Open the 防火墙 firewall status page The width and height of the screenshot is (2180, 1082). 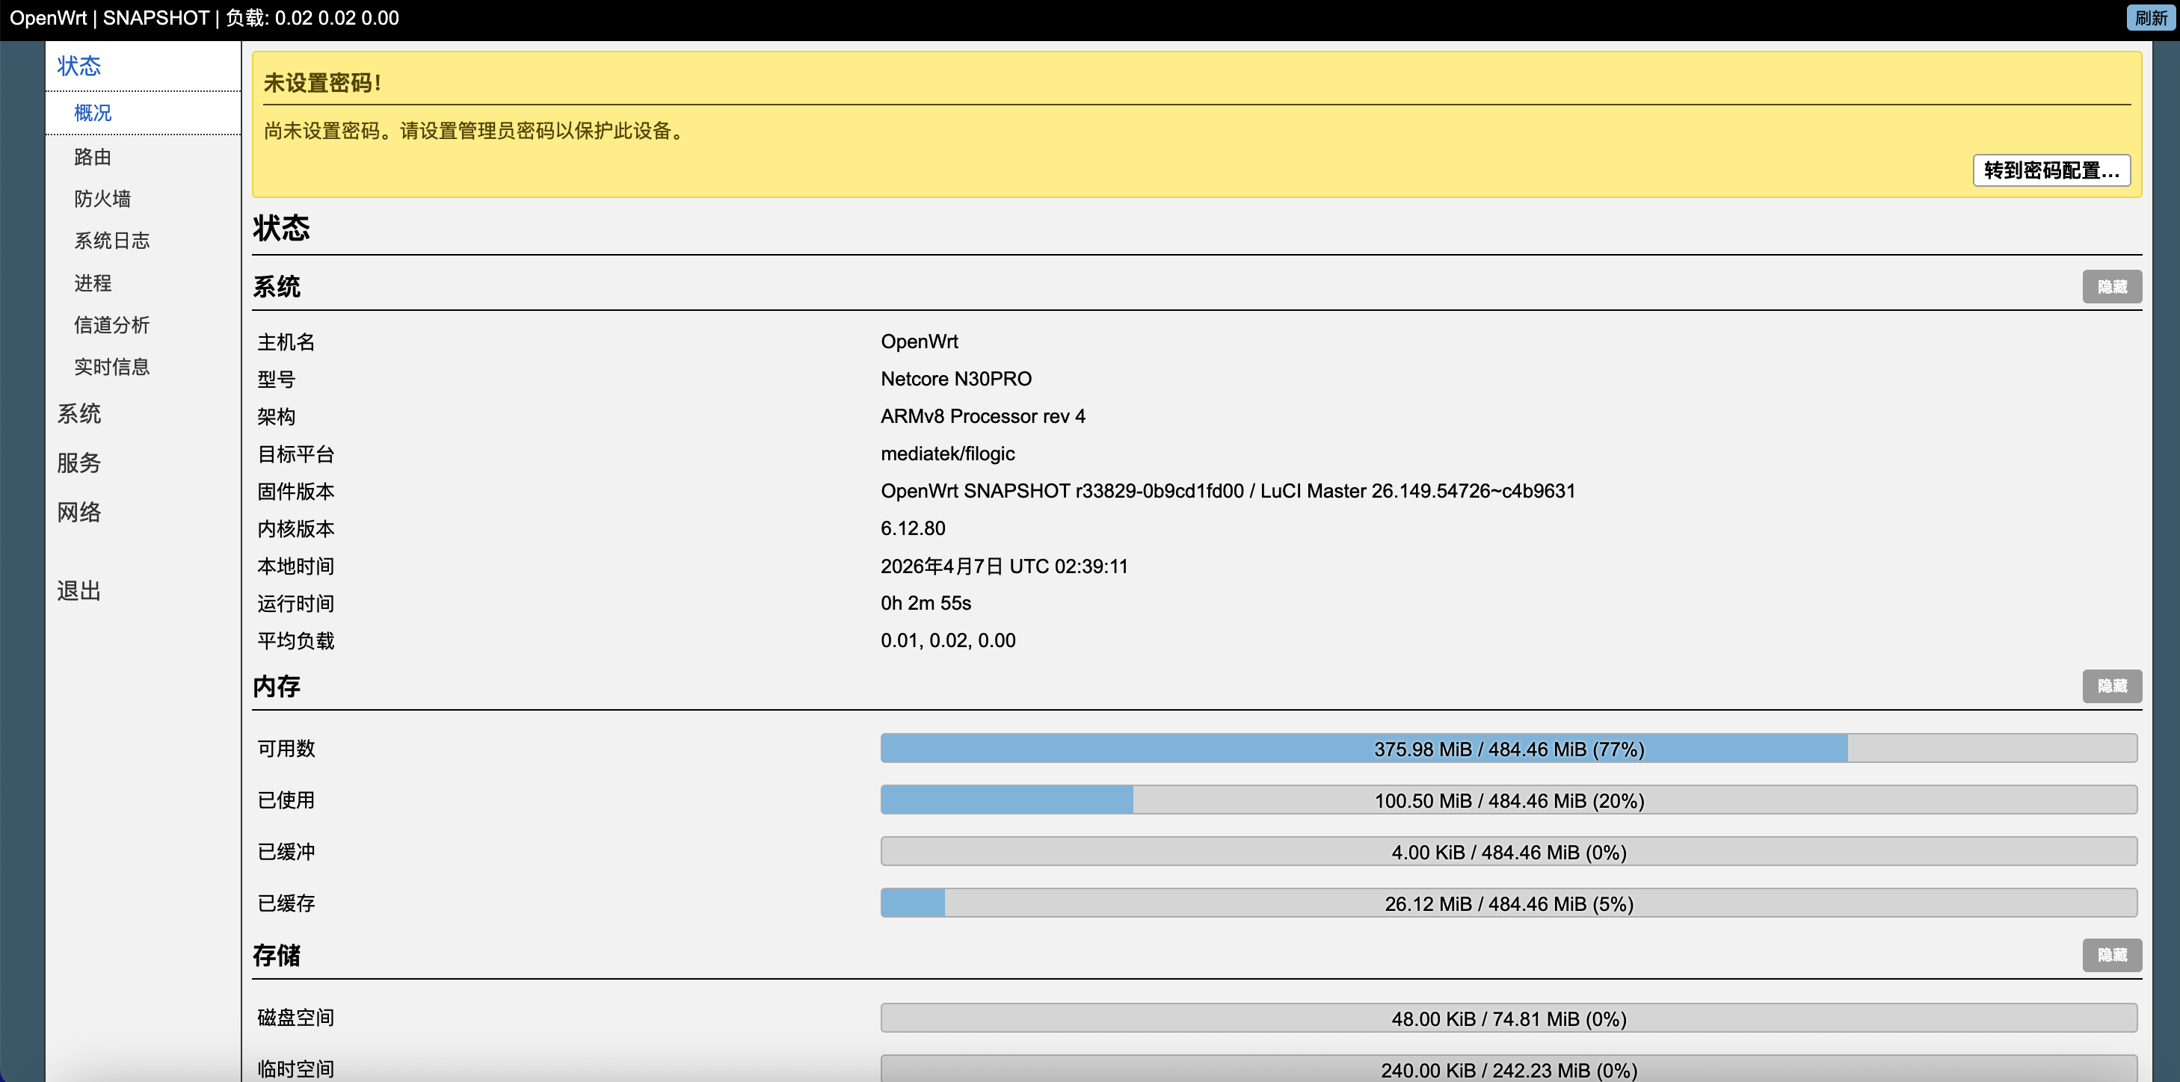pyautogui.click(x=102, y=199)
